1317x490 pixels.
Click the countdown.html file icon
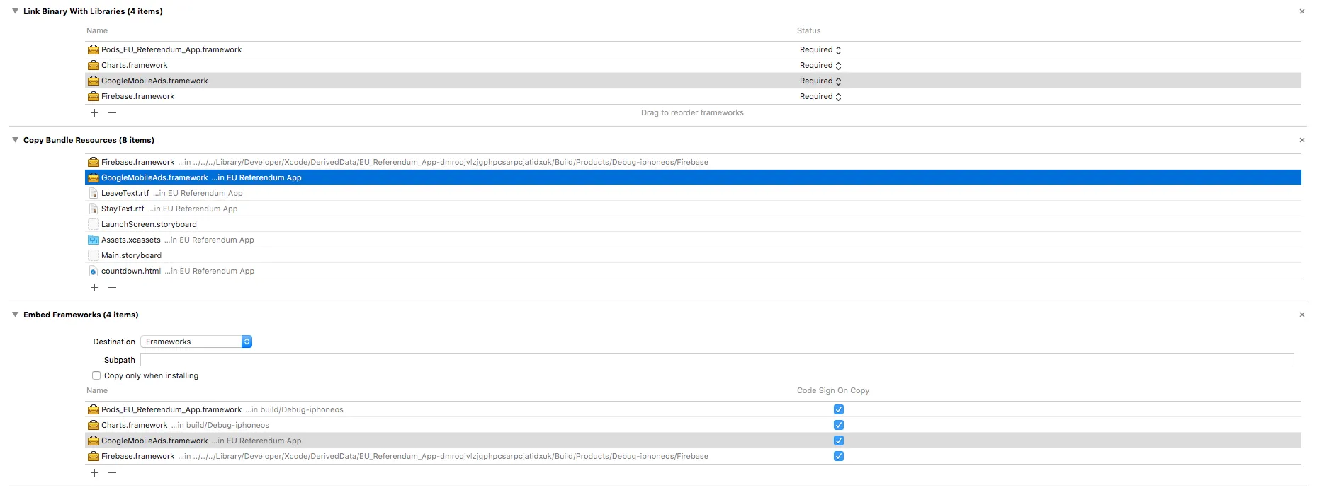coord(93,271)
